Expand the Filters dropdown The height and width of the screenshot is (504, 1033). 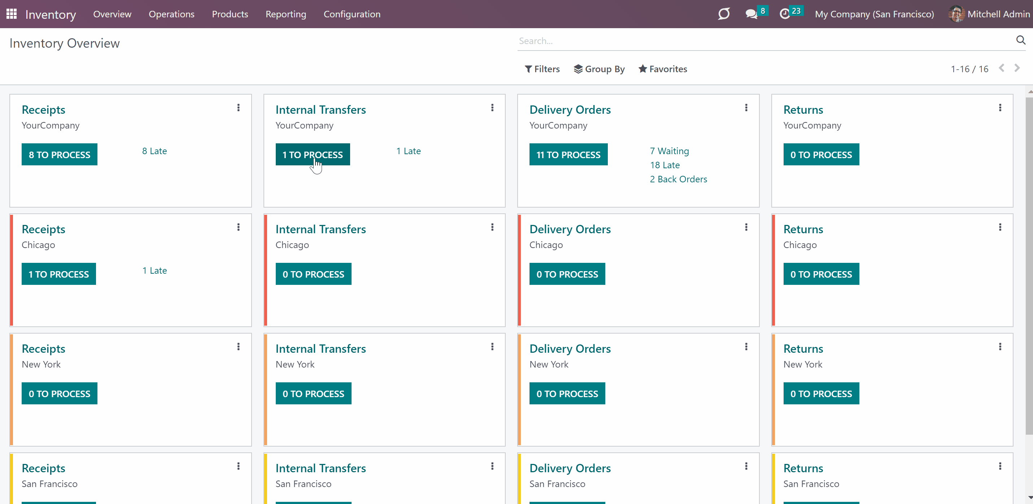(x=542, y=69)
